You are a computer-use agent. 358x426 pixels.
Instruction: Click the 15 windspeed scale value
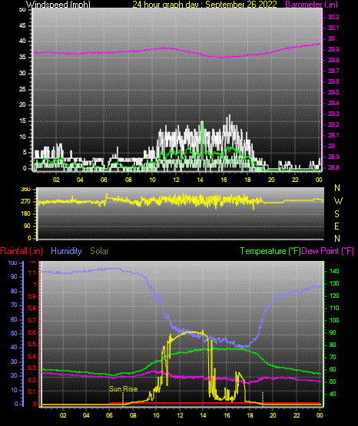(22, 121)
